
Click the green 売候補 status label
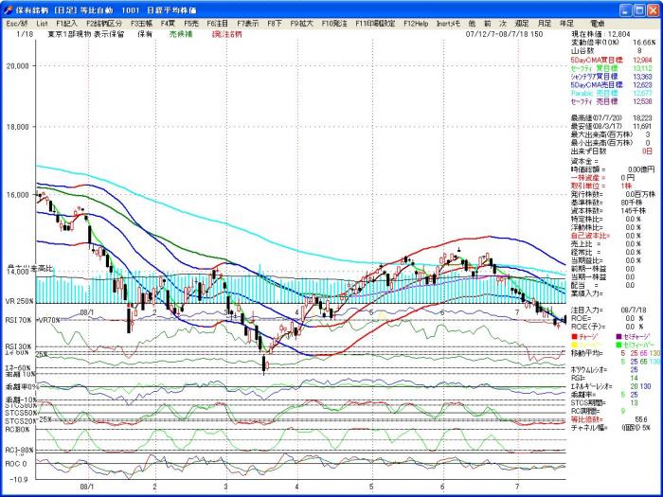tap(181, 34)
